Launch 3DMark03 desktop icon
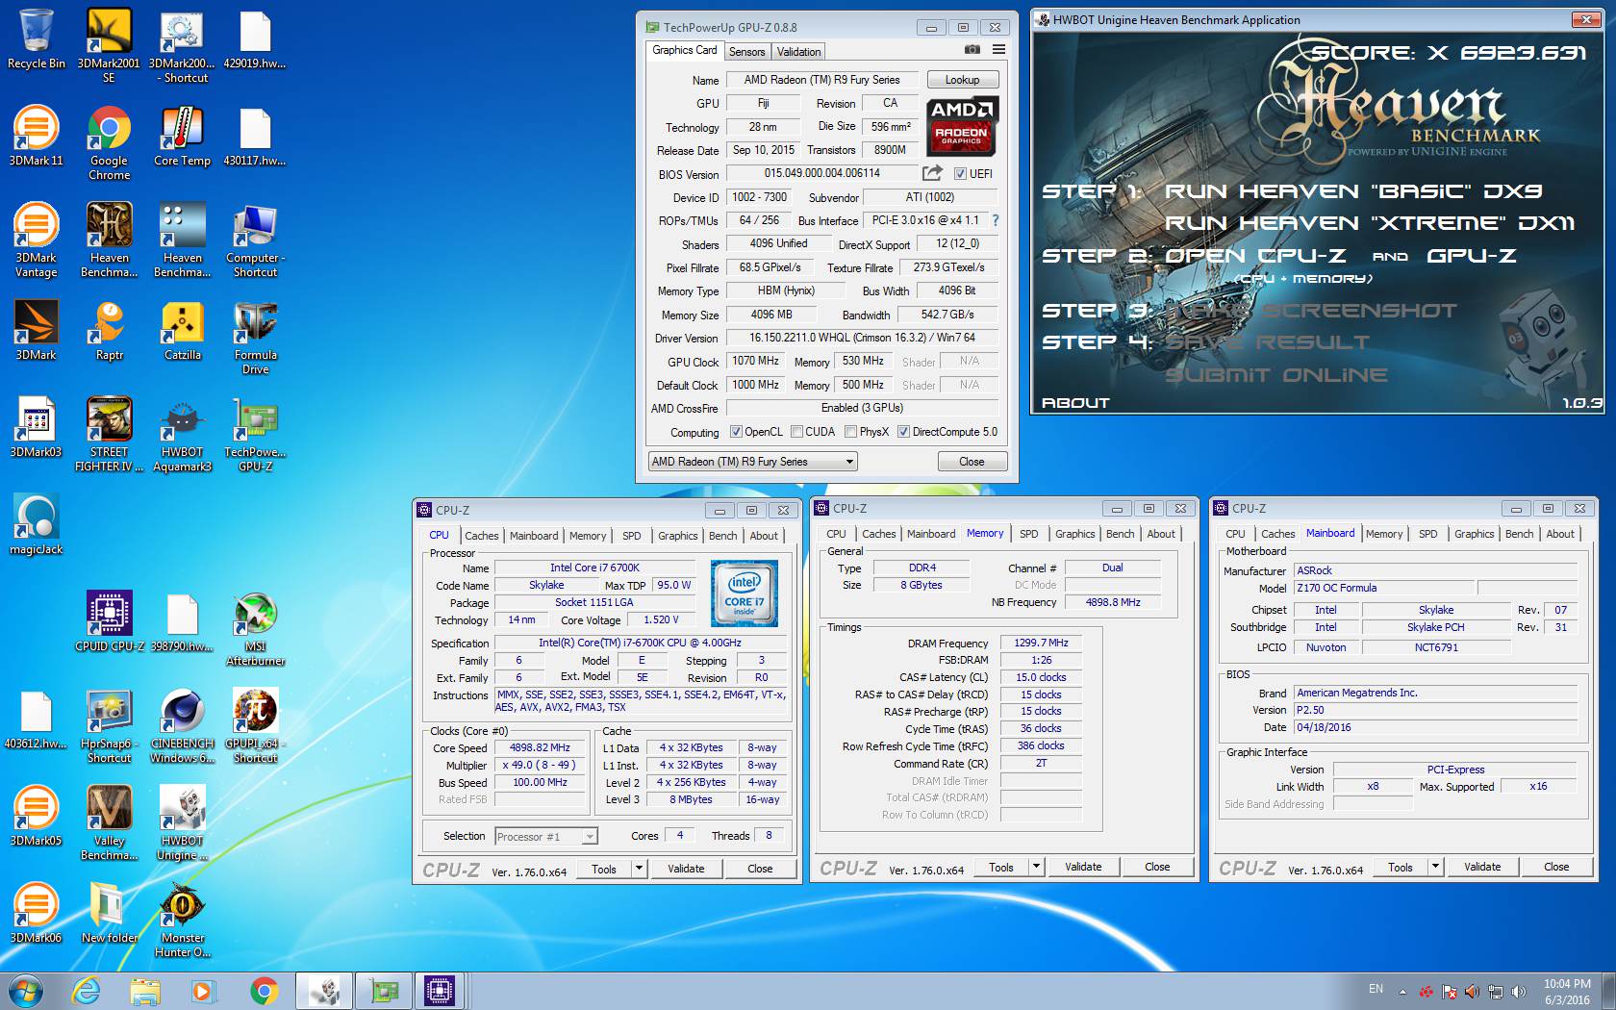This screenshot has width=1616, height=1010. (36, 427)
